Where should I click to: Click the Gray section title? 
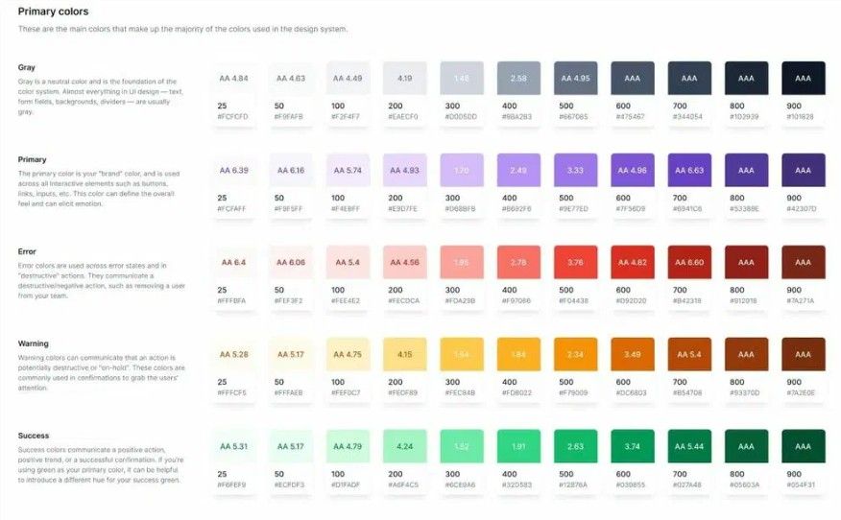(27, 67)
